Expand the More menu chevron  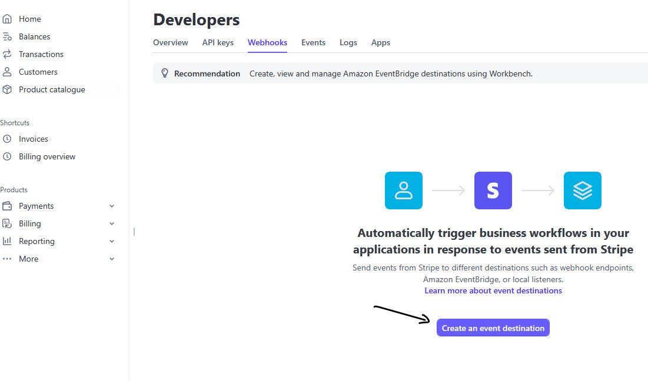tap(112, 259)
